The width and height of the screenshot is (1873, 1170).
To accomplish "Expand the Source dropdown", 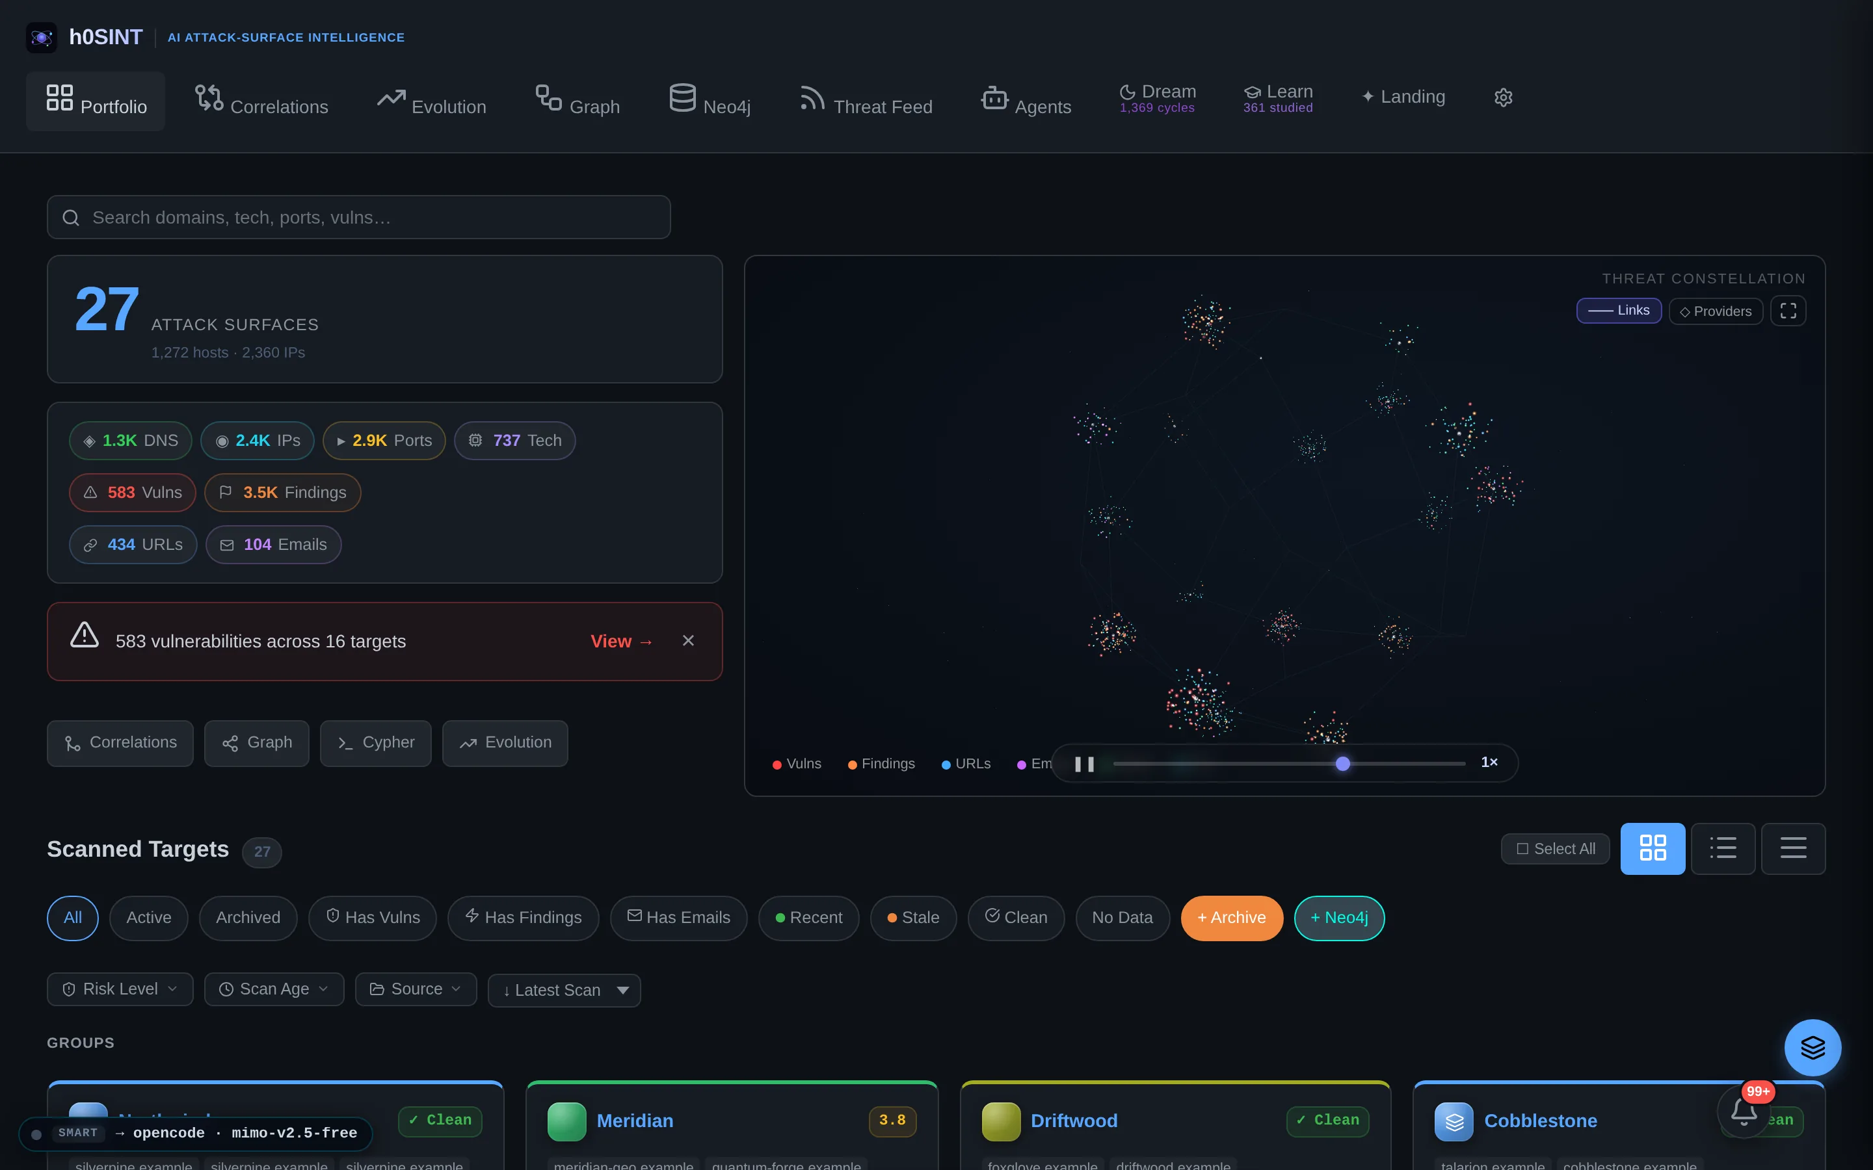I will point(416,989).
